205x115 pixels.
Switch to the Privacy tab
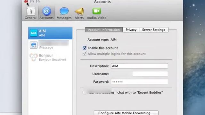pyautogui.click(x=131, y=30)
